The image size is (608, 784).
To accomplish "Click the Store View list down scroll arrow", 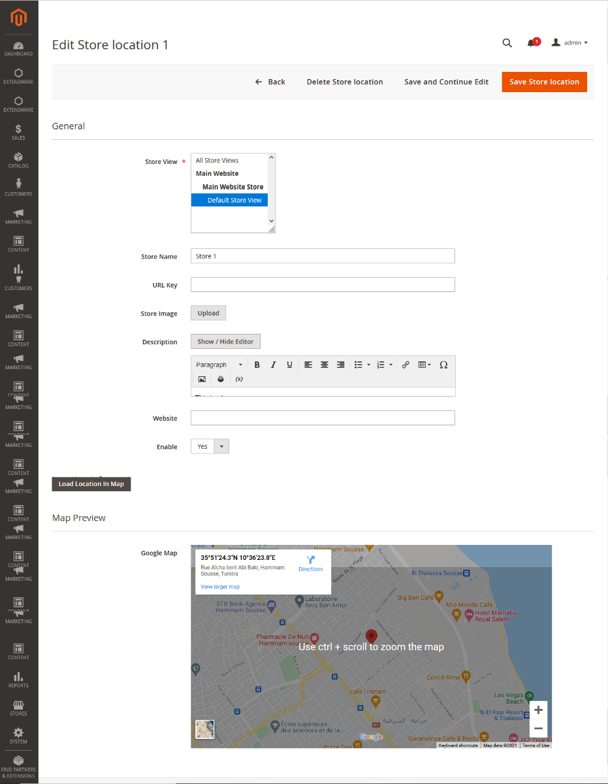I will [272, 221].
